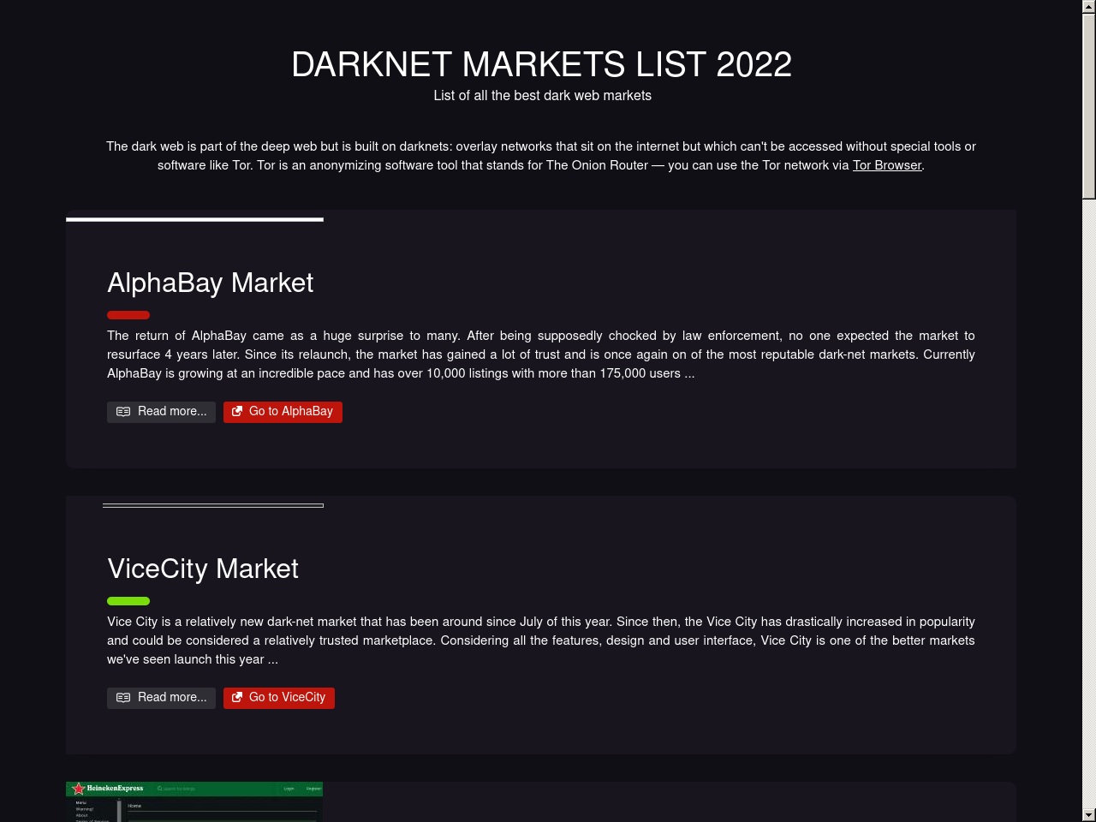Image resolution: width=1096 pixels, height=822 pixels.
Task: Click the green rating bar under ViceCity Market
Action: (128, 601)
